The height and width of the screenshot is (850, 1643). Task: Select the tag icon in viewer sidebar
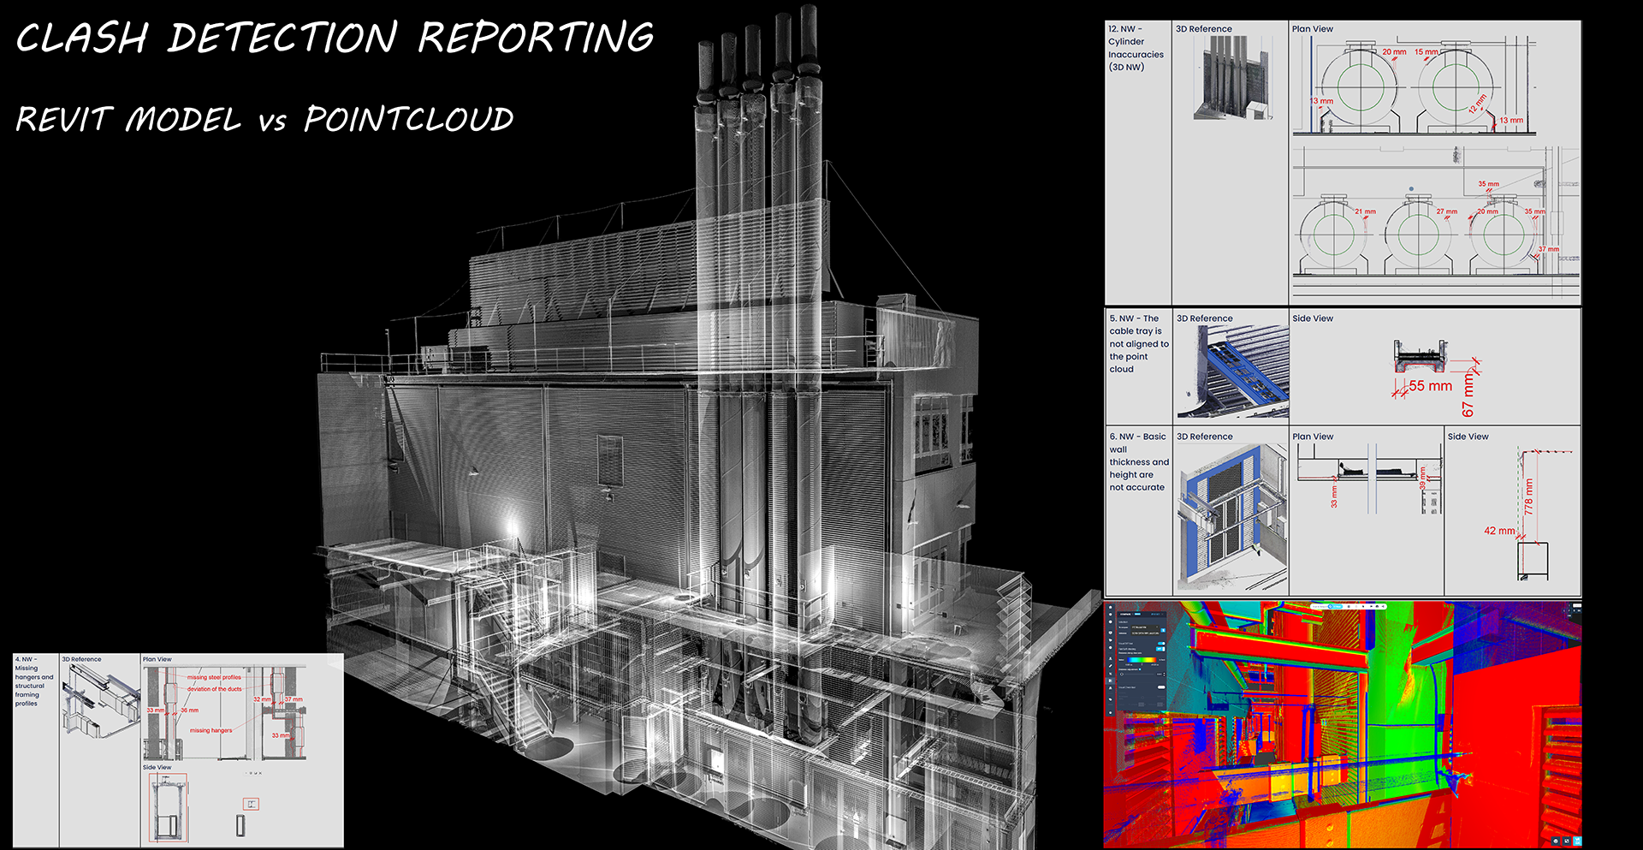point(1110,699)
